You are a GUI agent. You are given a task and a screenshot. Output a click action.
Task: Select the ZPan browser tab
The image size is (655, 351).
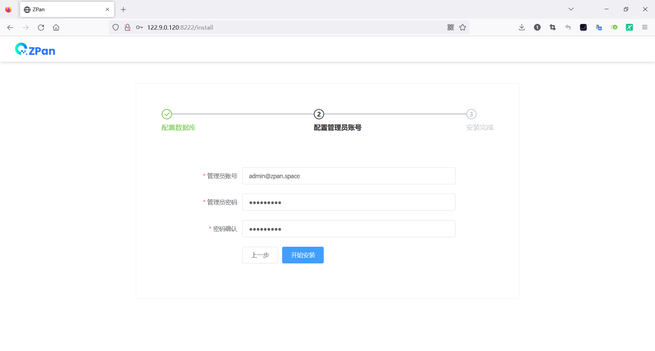tap(61, 9)
